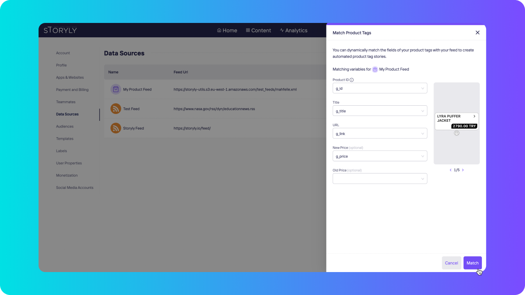The height and width of the screenshot is (295, 525).
Task: Open Labels section
Action: (x=62, y=151)
